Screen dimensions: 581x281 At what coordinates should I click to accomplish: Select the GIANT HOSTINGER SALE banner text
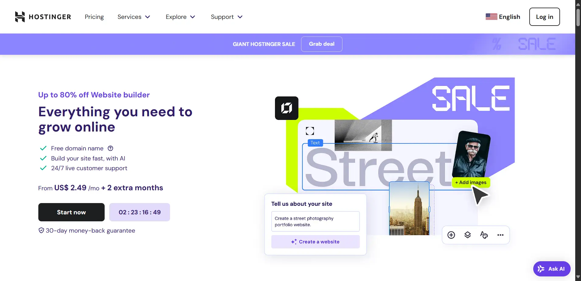tap(264, 44)
